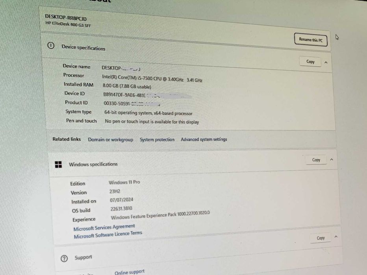367x275 pixels.
Task: Copy the Support section details
Action: (x=321, y=238)
